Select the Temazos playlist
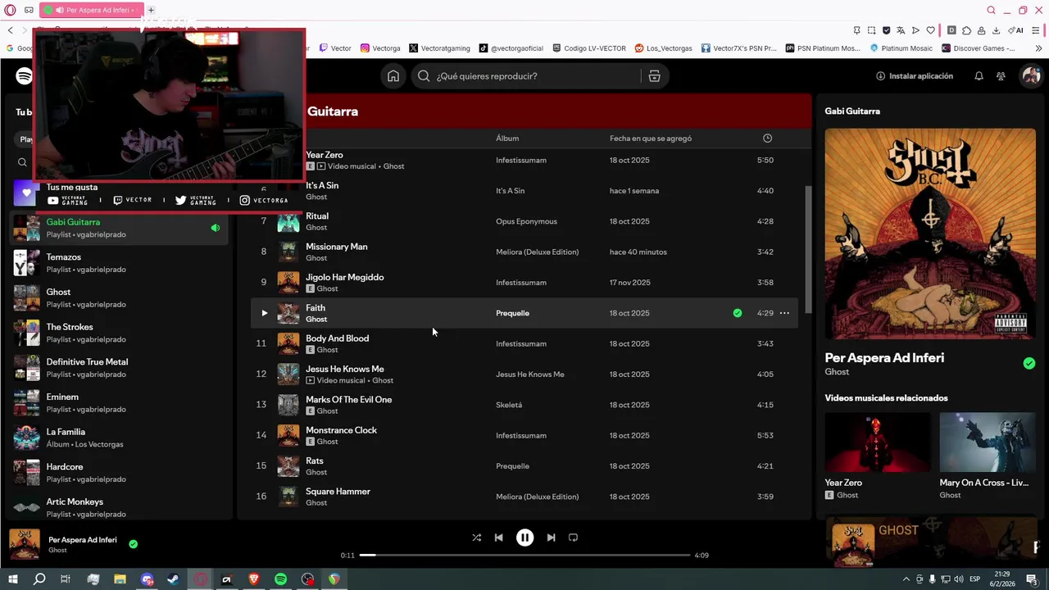The image size is (1049, 590). (120, 263)
